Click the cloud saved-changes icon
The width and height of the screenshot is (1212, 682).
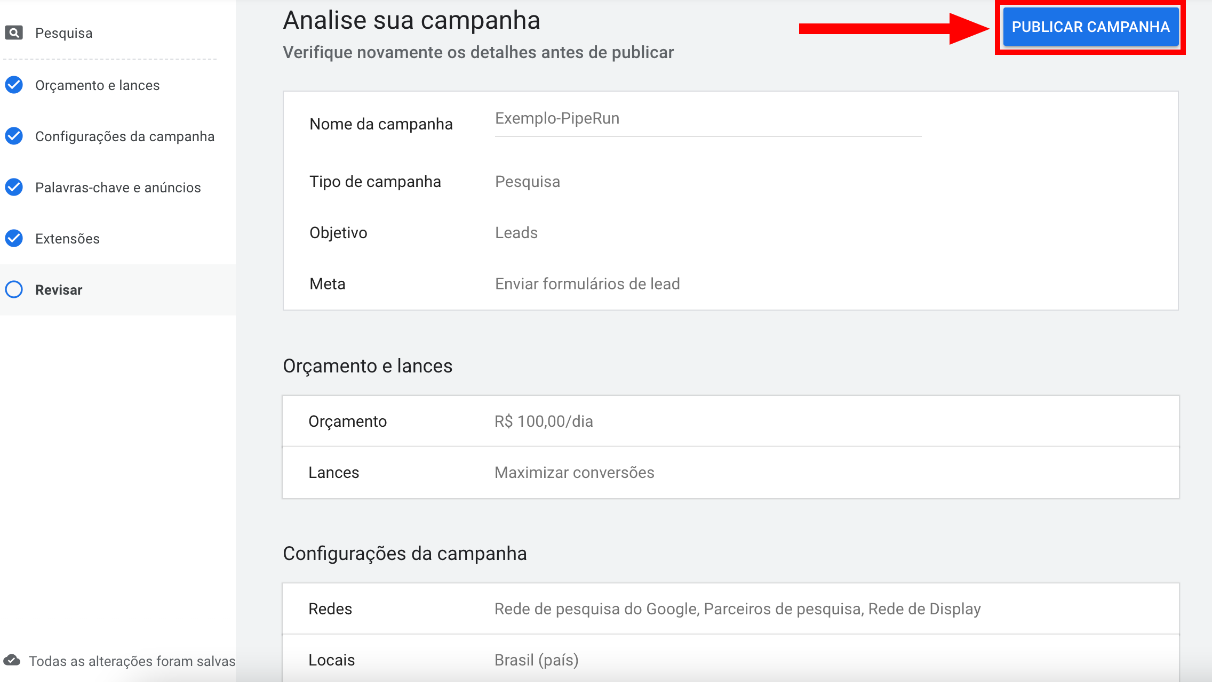12,661
